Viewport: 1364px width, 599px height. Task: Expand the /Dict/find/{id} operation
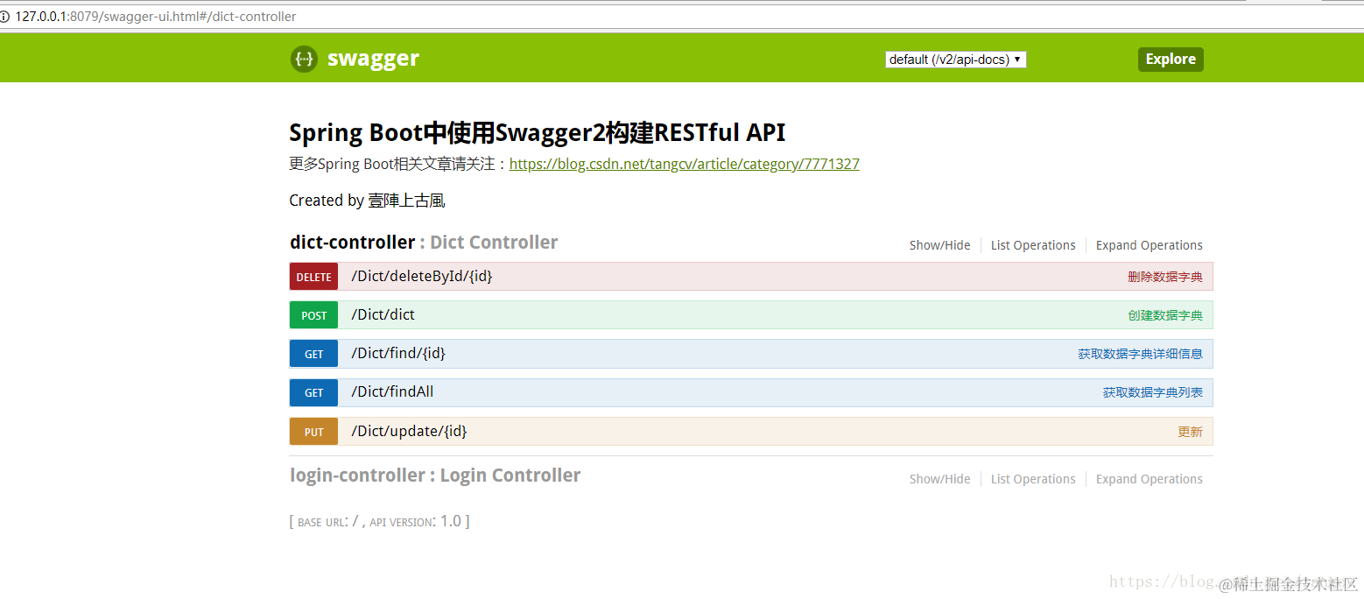[x=398, y=353]
